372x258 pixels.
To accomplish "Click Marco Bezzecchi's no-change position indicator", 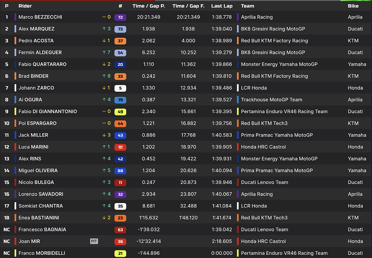I will 106,17.
